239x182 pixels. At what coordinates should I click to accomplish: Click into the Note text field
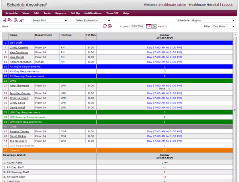pos(56,26)
